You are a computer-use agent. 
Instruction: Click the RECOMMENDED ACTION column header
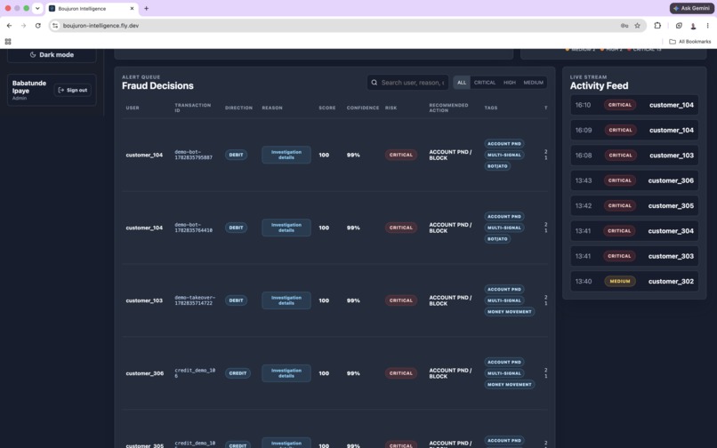(x=448, y=108)
